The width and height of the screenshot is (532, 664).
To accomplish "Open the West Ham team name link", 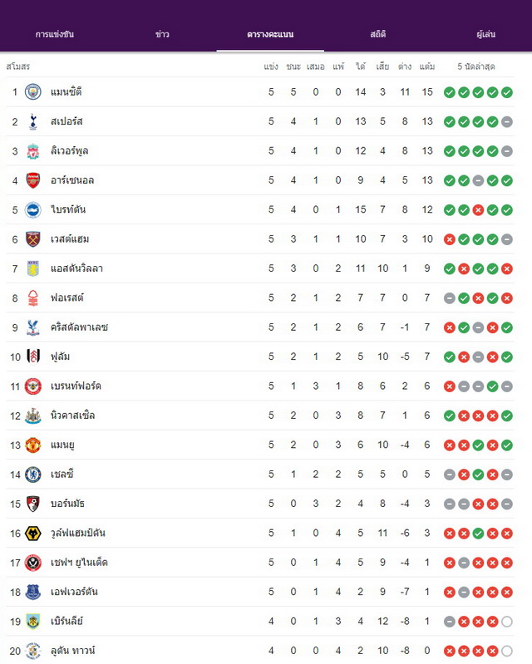I will pyautogui.click(x=70, y=239).
